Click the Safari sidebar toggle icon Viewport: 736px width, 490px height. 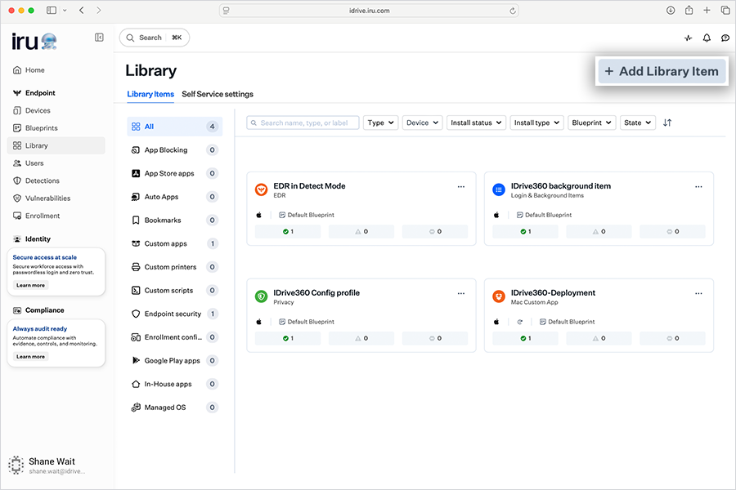(52, 11)
